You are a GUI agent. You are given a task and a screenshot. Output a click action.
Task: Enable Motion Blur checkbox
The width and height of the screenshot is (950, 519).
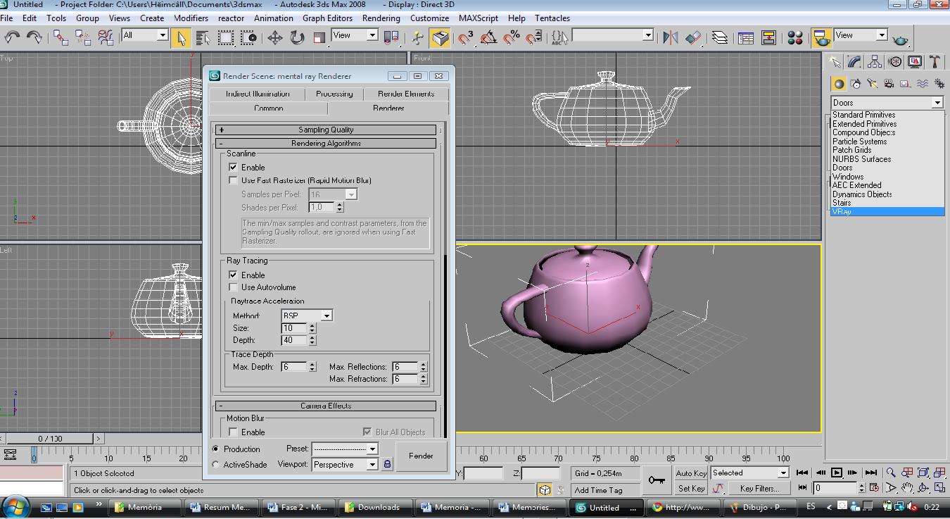[234, 432]
